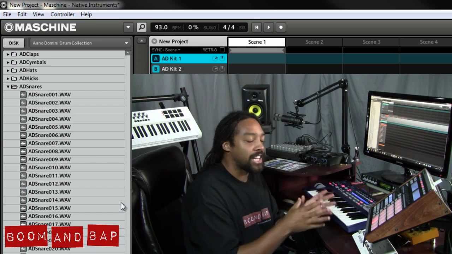Viewport: 452px width, 254px height.
Task: Click the waveform icon of ADSnare003.WAV
Action: [x=23, y=111]
